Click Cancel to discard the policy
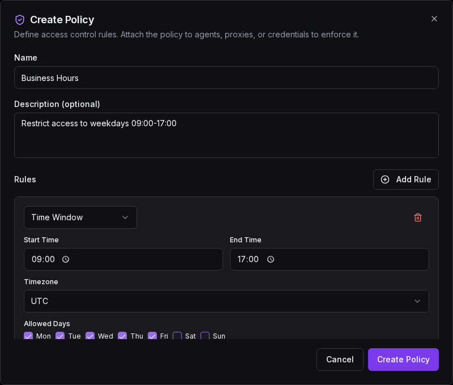The image size is (453, 385). (340, 360)
